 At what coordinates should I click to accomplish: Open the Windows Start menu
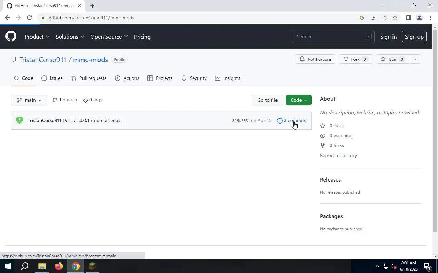8,266
